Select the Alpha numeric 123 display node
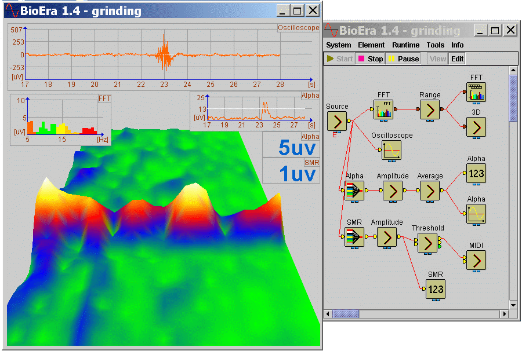Screen dimensions: 522x351 [x=476, y=173]
